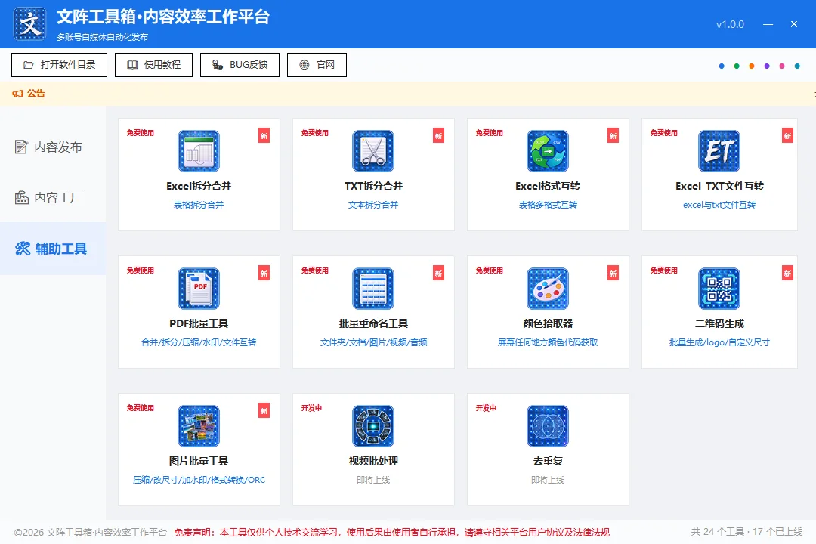Select the pink theme color dot
This screenshot has height=544, width=816.
point(782,66)
